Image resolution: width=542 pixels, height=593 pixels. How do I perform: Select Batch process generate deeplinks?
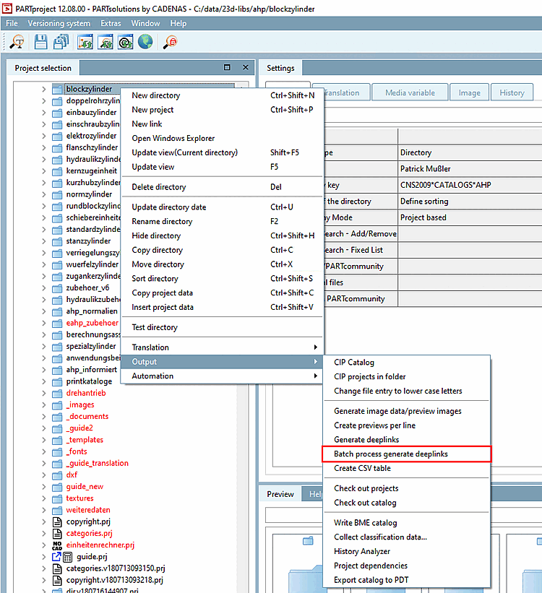click(x=390, y=454)
